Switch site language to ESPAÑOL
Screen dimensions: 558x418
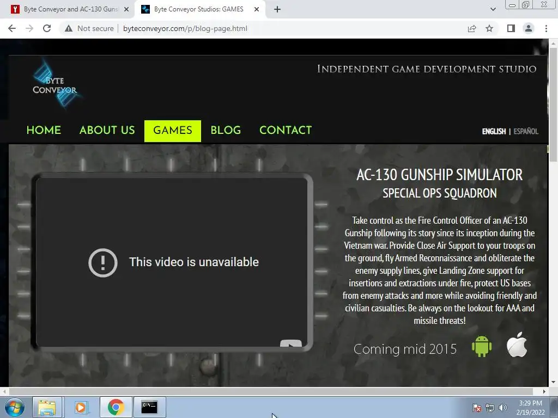[x=526, y=131]
